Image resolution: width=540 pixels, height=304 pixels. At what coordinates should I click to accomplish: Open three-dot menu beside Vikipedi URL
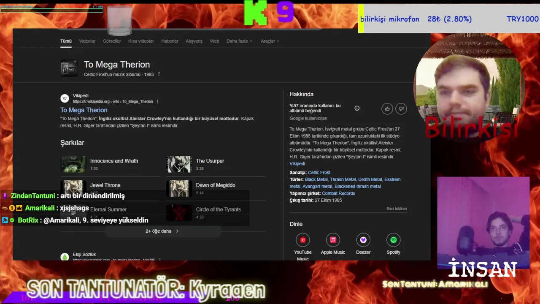[x=157, y=102]
